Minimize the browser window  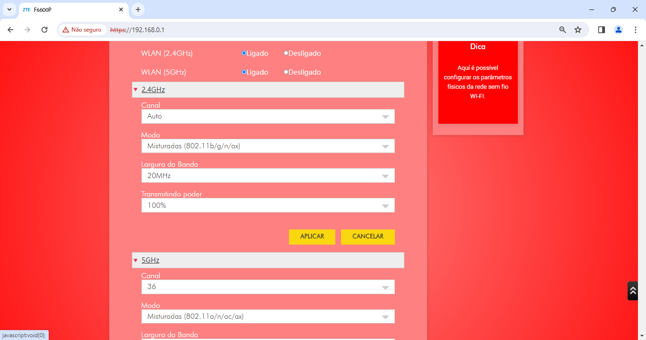[592, 9]
